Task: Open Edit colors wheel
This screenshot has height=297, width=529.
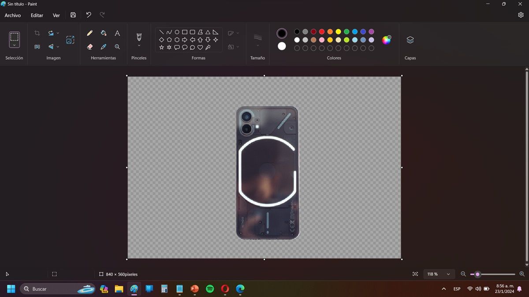Action: [387, 40]
